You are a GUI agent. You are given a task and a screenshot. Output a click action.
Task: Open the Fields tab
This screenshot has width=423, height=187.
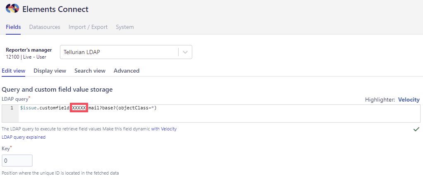(x=13, y=27)
